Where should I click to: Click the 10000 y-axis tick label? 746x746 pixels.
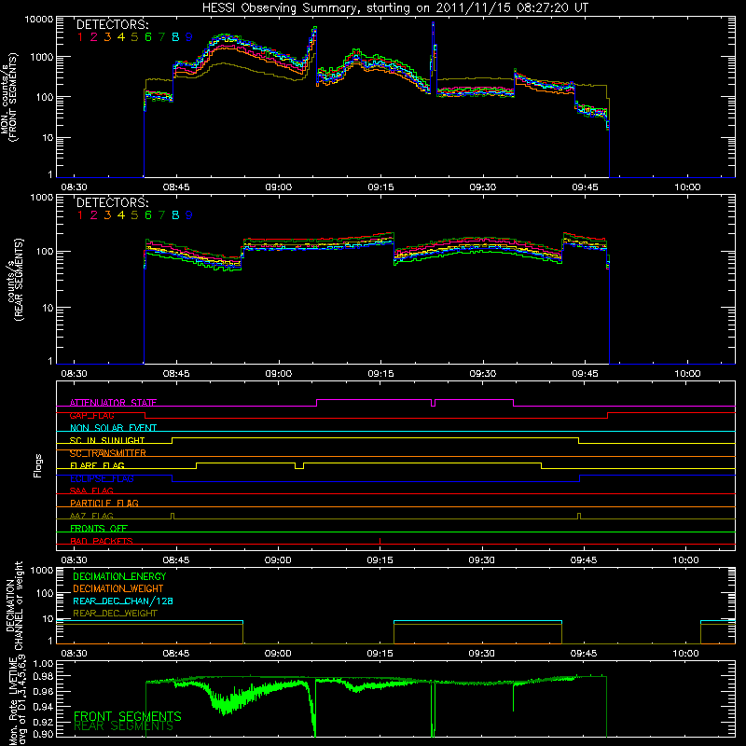[38, 19]
